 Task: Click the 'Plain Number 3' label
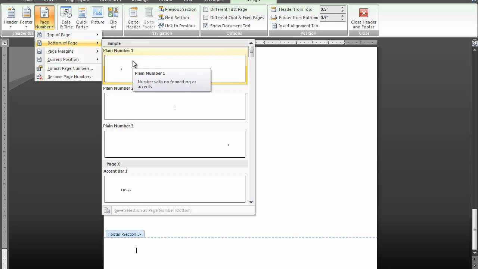click(118, 126)
